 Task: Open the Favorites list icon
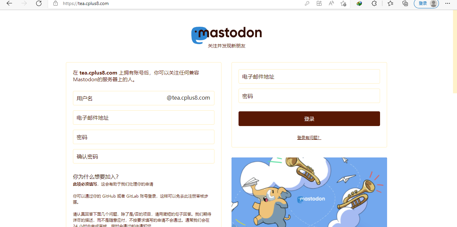tap(390, 3)
